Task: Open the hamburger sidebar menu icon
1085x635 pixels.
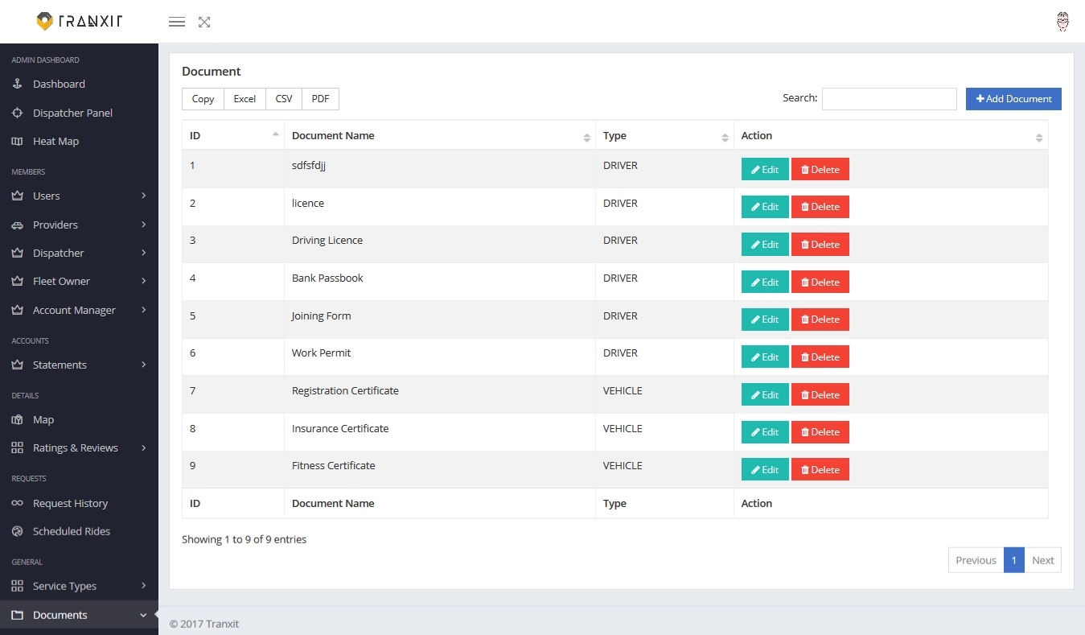Action: click(x=176, y=22)
